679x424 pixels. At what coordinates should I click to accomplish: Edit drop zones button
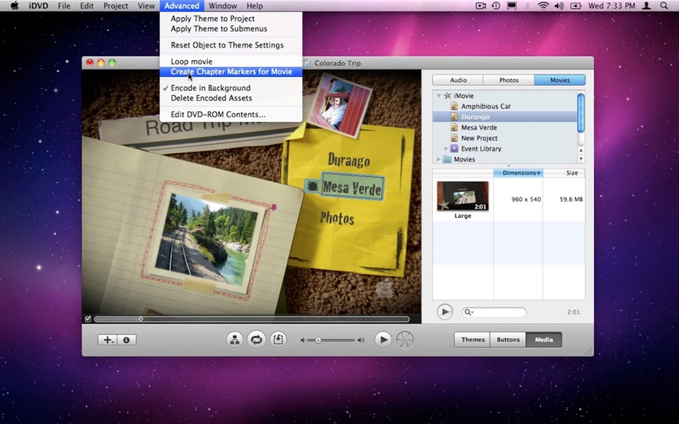point(278,340)
